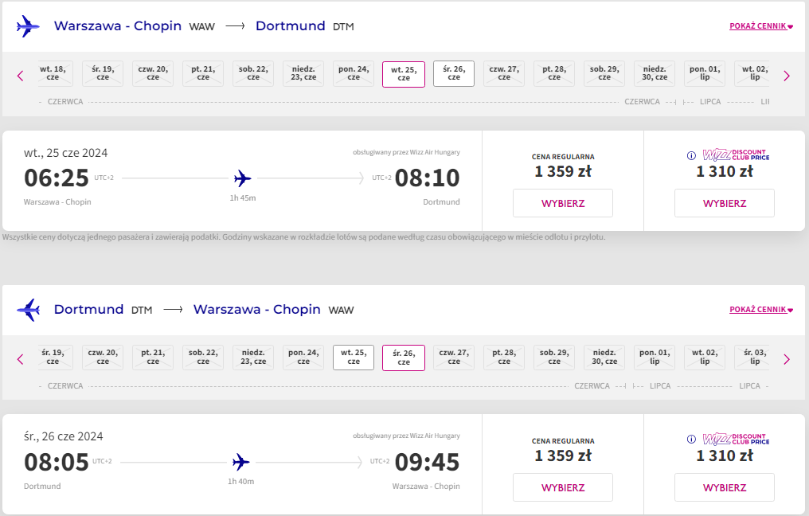Screen dimensions: 809x516
Task: Click the plane icon beside the Dortmund heading
Action: (28, 310)
